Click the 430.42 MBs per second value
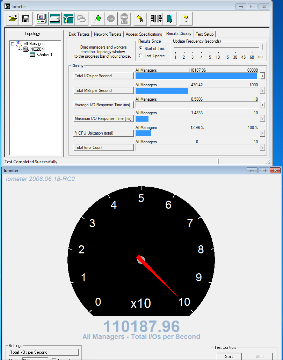Image resolution: width=283 pixels, height=360 pixels. tap(197, 85)
